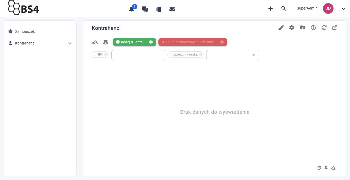Image resolution: width=350 pixels, height=180 pixels.
Task: Click the plus add icon in header
Action: click(271, 8)
